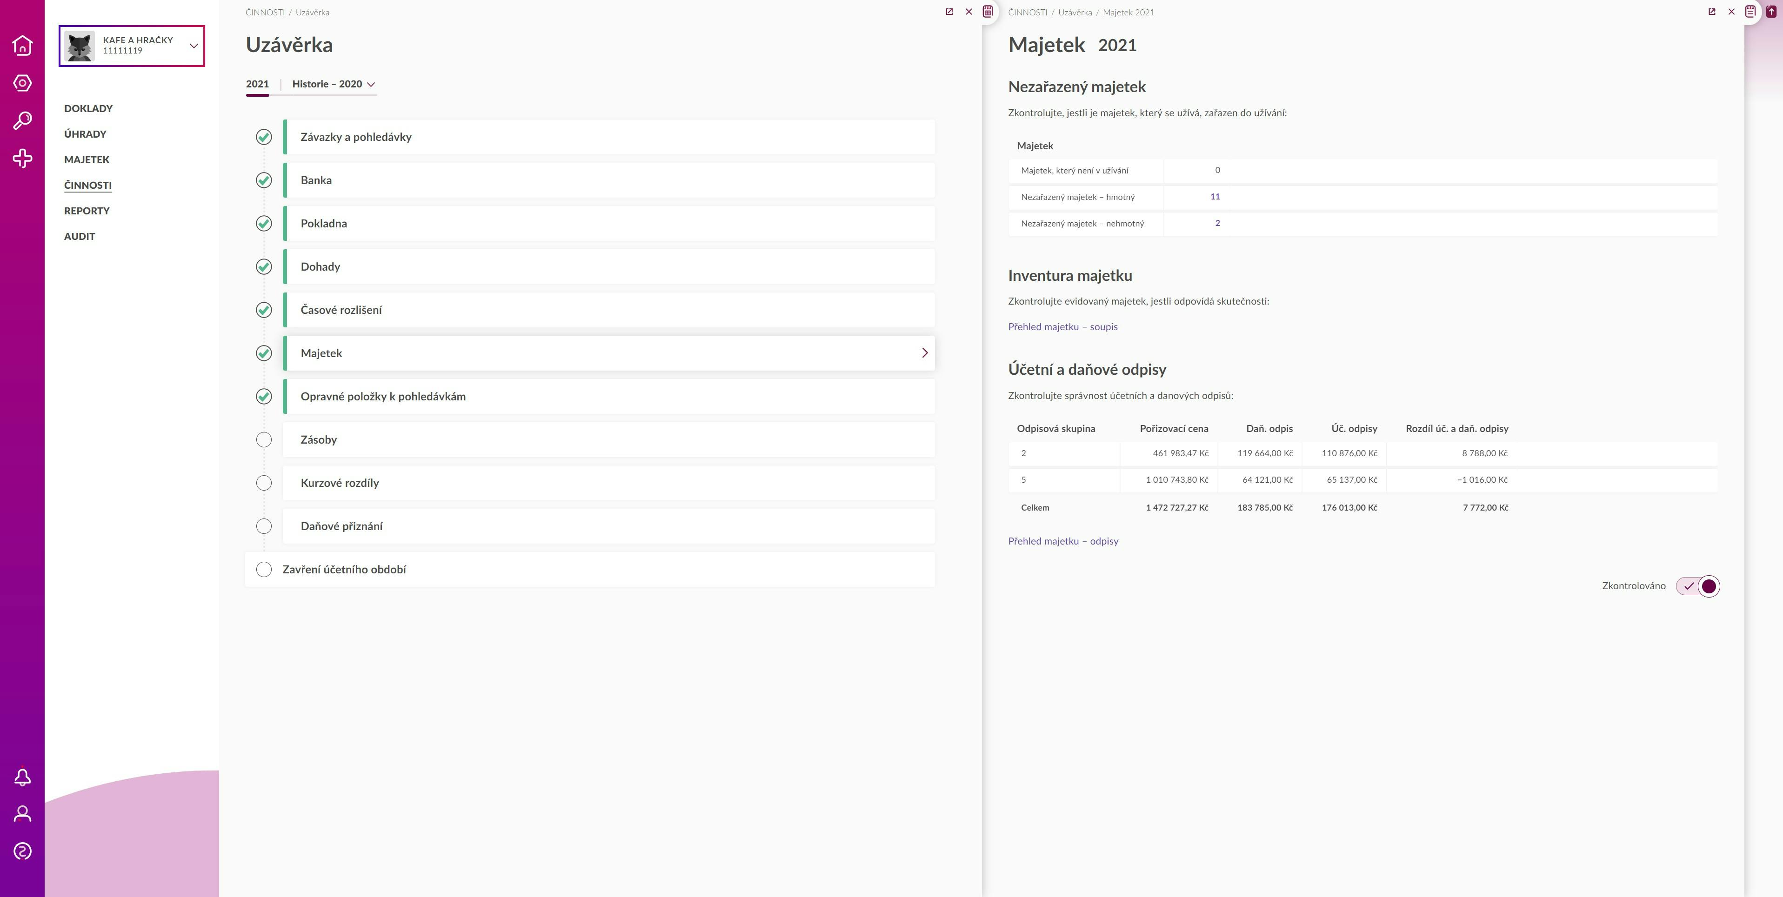Open the user profile icon
Image resolution: width=1783 pixels, height=897 pixels.
22,813
